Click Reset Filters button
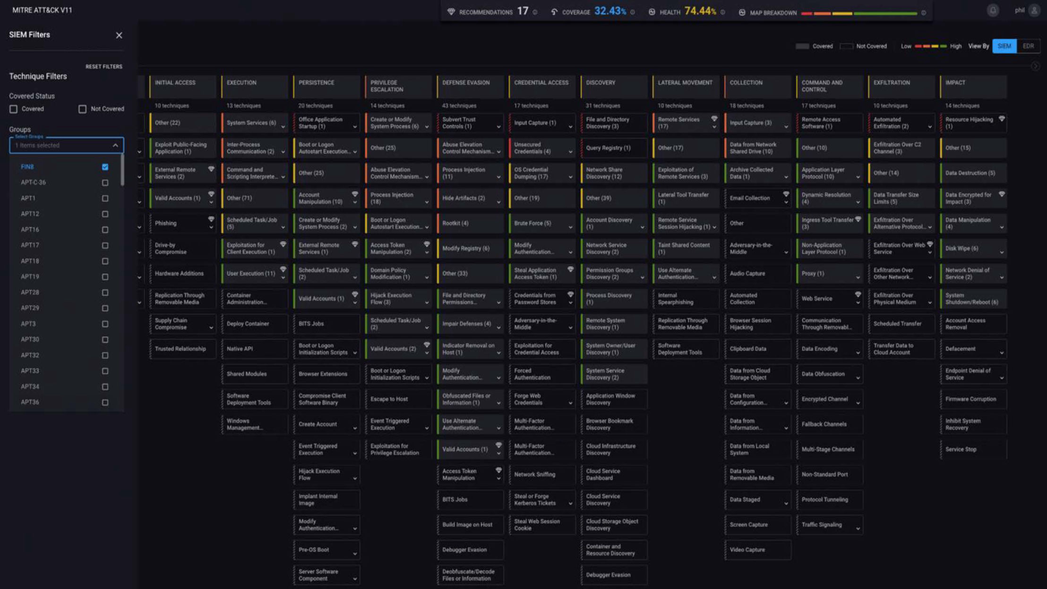This screenshot has height=589, width=1047. (x=104, y=67)
